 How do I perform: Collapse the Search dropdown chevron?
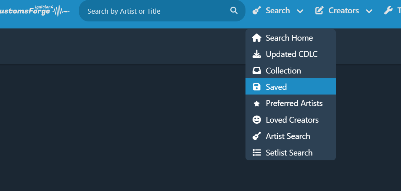300,11
